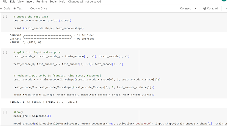The width and height of the screenshot is (227, 127).
Task: Click Copy to Drive button
Action: click(39, 8)
